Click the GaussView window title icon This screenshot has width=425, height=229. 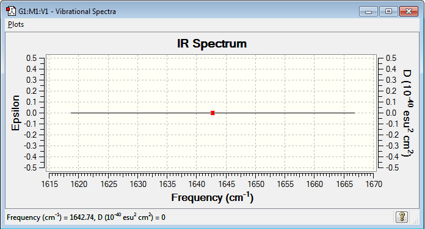tap(11, 12)
